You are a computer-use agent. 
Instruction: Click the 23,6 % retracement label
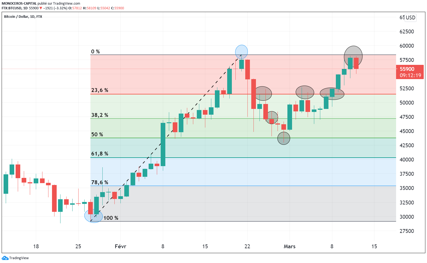pyautogui.click(x=100, y=90)
